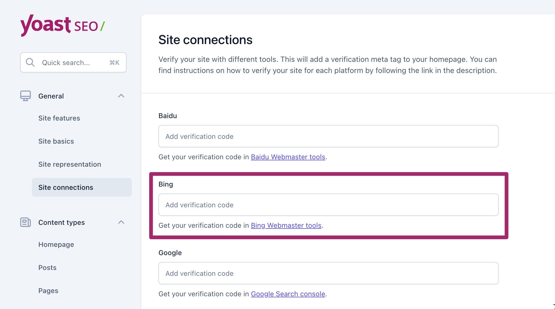Screen dimensions: 555x309
Task: Click the Site connections active menu icon
Action: [x=65, y=187]
